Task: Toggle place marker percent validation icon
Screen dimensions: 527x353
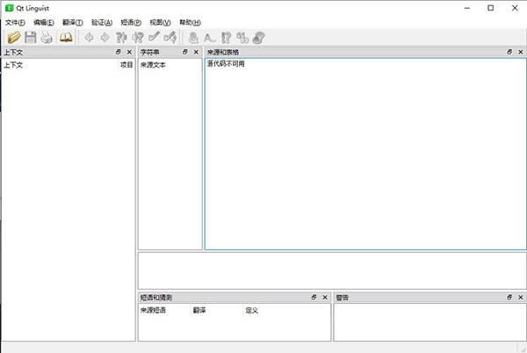Action: [x=242, y=38]
